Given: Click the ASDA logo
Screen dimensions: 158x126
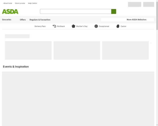Looking at the screenshot, I should 10,12.
